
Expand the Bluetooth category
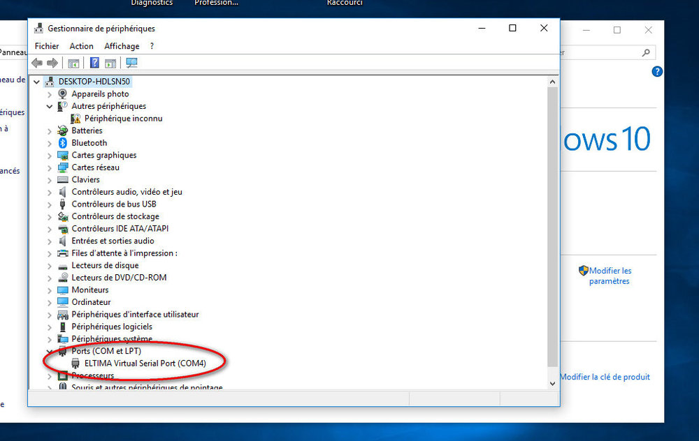click(x=50, y=143)
